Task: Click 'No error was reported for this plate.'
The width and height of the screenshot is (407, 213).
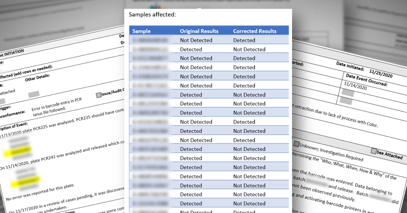Action: (x=40, y=192)
